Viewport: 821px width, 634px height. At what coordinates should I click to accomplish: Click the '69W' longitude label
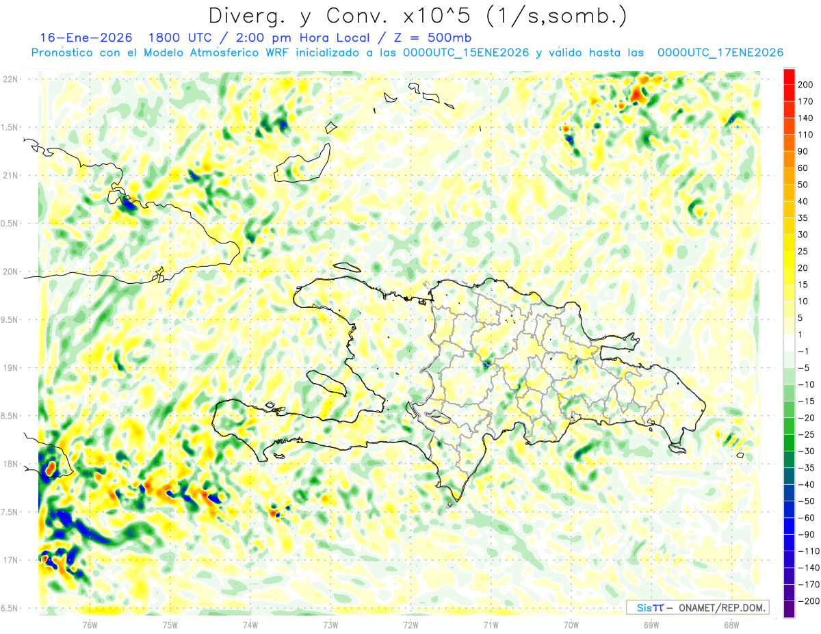pyautogui.click(x=651, y=624)
